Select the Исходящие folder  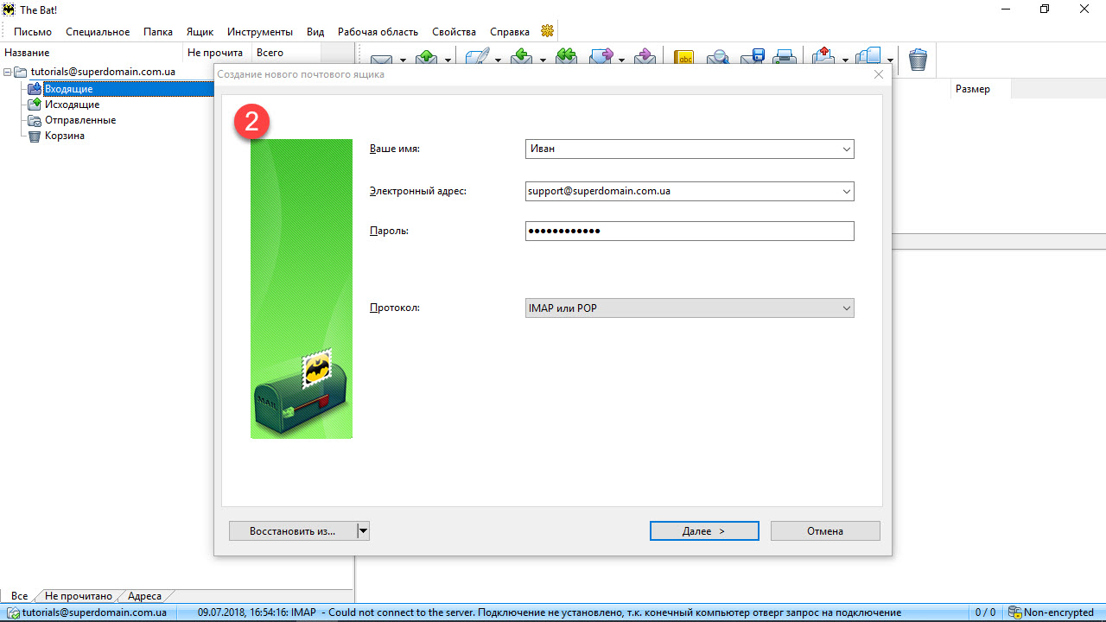(x=72, y=105)
